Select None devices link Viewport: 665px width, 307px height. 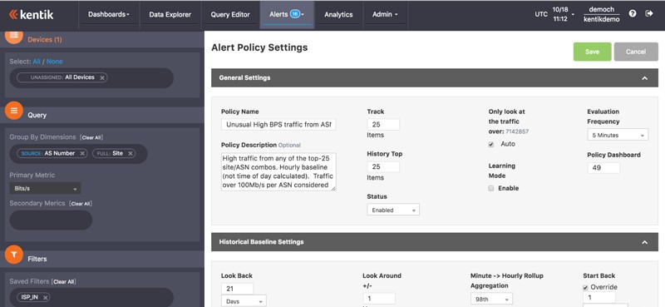55,62
